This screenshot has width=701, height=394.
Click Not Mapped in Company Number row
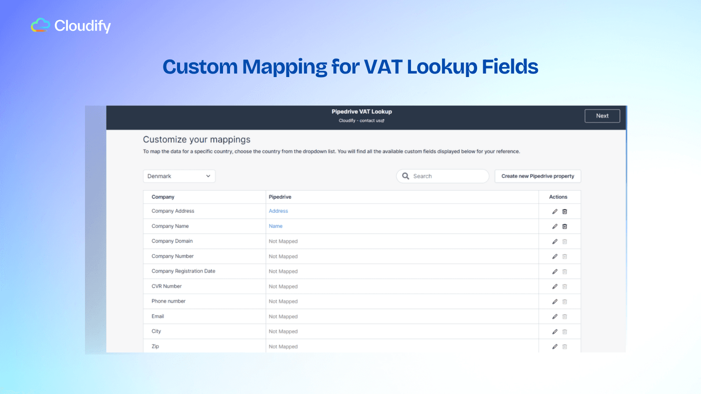click(x=283, y=257)
